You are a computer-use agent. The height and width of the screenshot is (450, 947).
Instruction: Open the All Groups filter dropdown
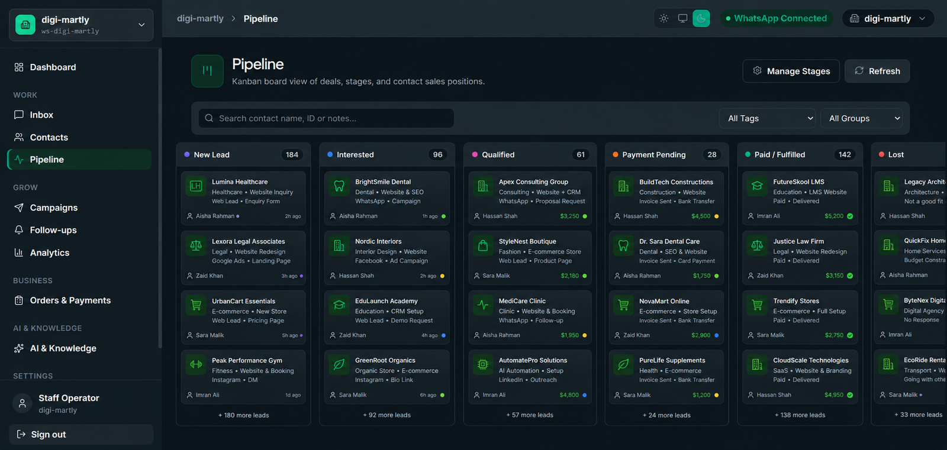862,118
